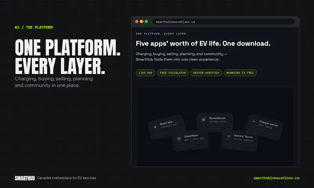Click the red close window dot
314x188 pixels.
coord(137,22)
